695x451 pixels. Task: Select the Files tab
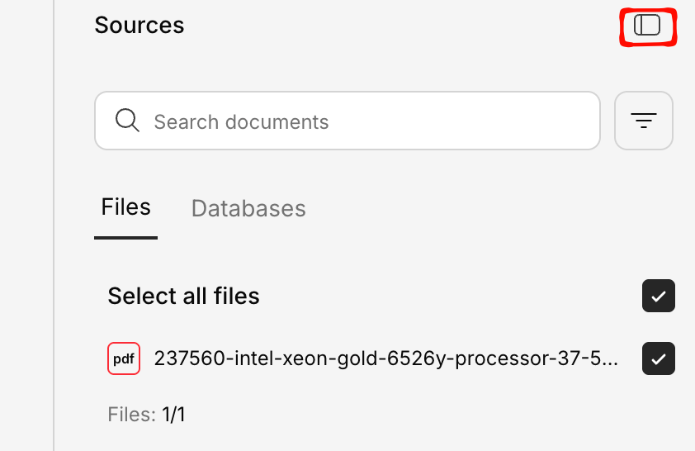coord(125,207)
